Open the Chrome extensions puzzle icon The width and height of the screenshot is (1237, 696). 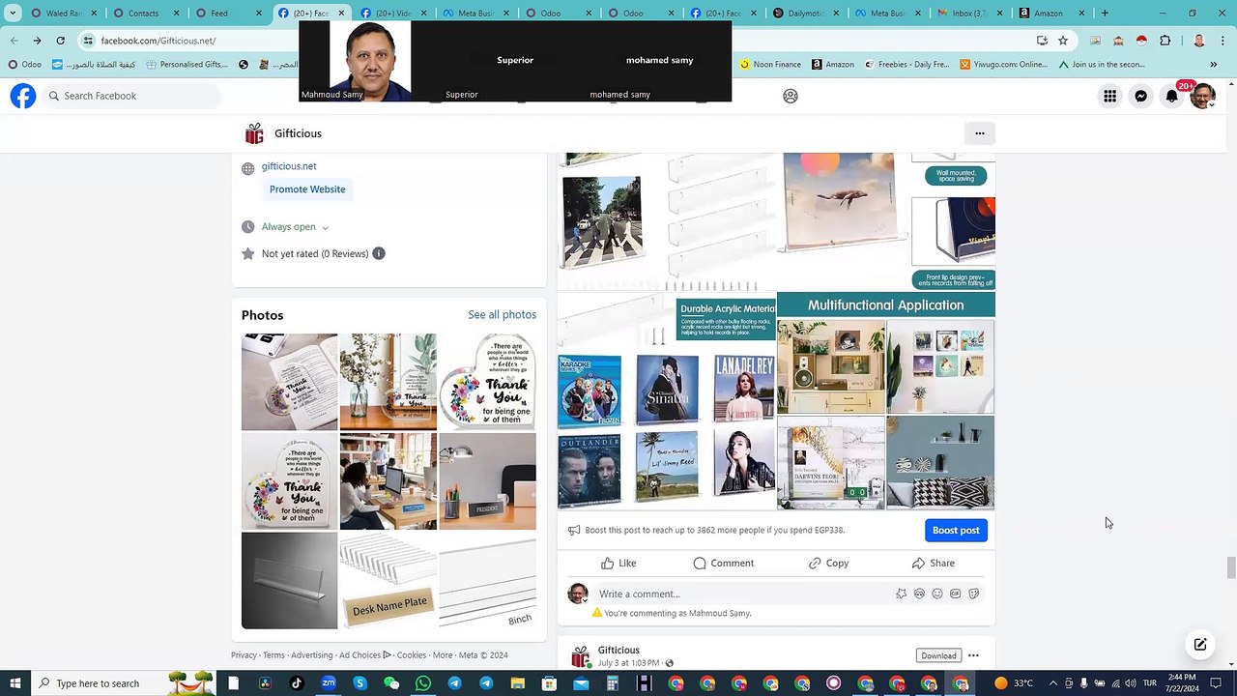pyautogui.click(x=1165, y=41)
